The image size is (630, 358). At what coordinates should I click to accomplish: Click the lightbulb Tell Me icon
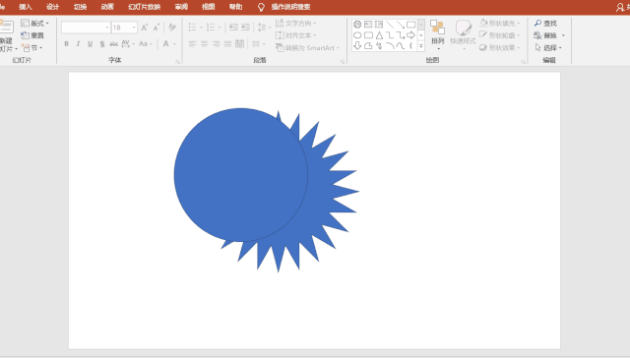pos(261,7)
